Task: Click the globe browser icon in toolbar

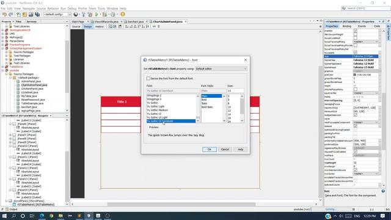Action: 76,15
